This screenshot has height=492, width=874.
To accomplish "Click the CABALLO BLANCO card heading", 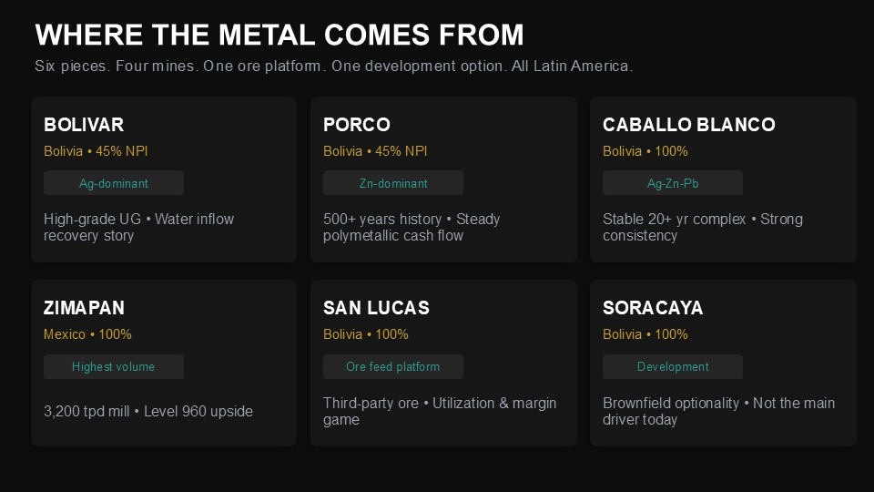I will point(689,125).
